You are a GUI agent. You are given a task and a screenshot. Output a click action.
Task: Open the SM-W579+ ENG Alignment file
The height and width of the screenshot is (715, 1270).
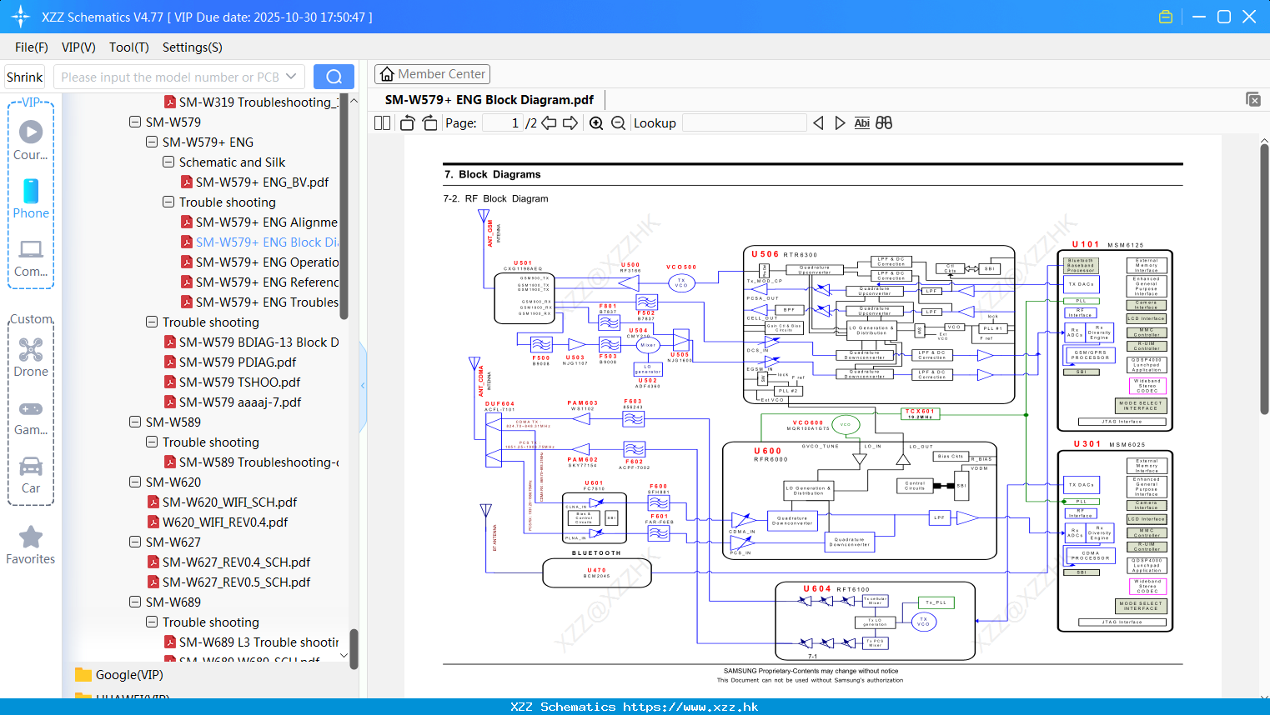[259, 222]
